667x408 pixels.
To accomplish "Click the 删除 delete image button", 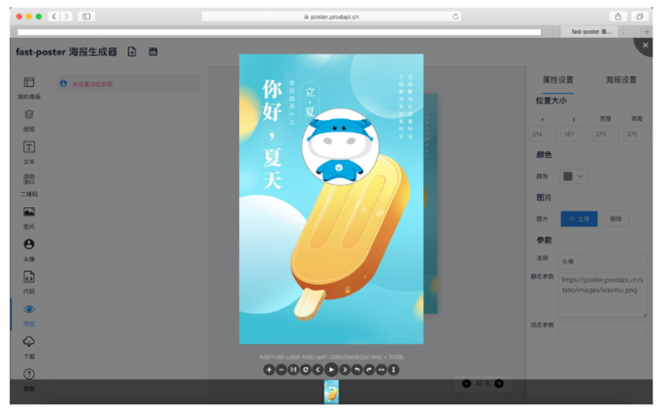I will (615, 219).
